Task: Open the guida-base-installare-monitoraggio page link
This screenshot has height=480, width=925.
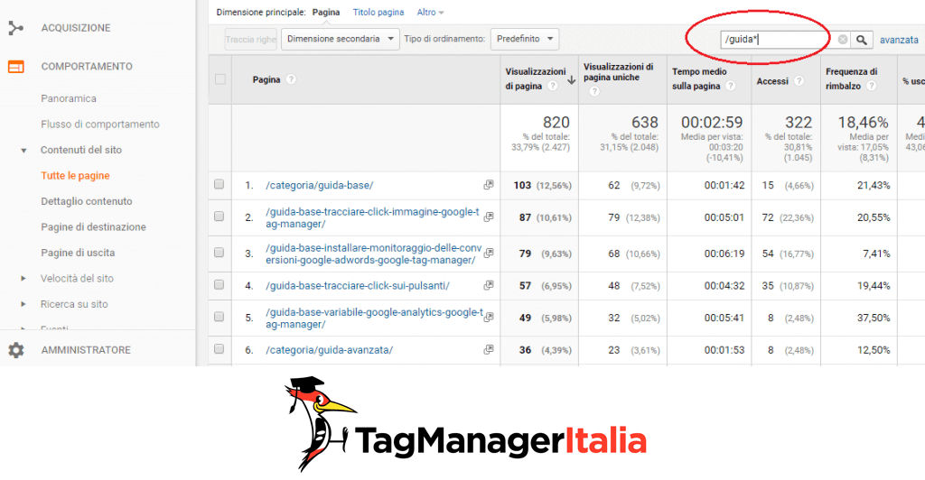Action: point(373,254)
